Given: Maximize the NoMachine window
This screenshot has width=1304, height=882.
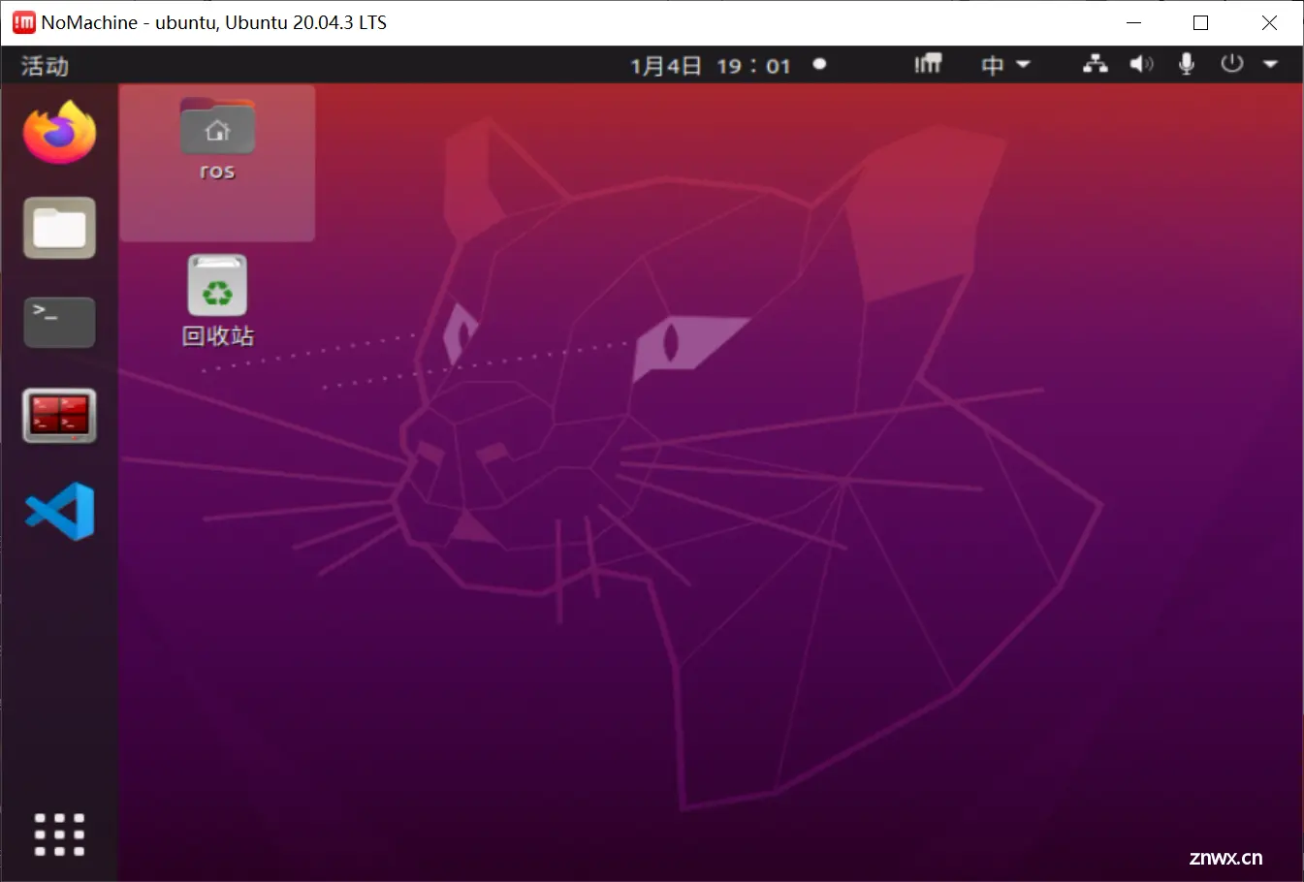Looking at the screenshot, I should [x=1200, y=22].
